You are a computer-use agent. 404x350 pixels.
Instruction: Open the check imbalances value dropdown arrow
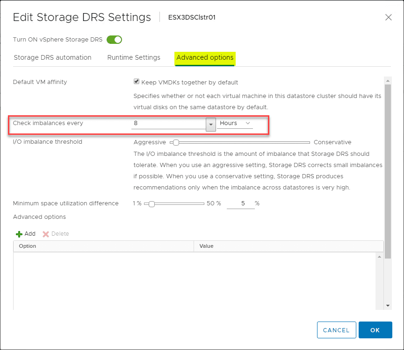[210, 124]
